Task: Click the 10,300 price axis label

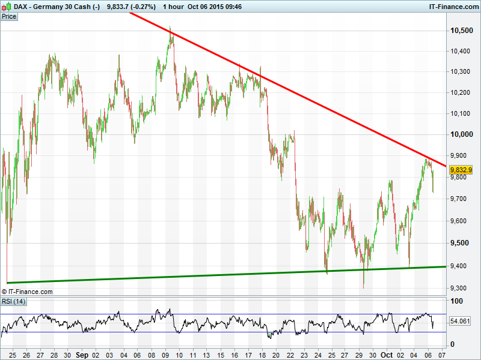Action: tap(460, 71)
